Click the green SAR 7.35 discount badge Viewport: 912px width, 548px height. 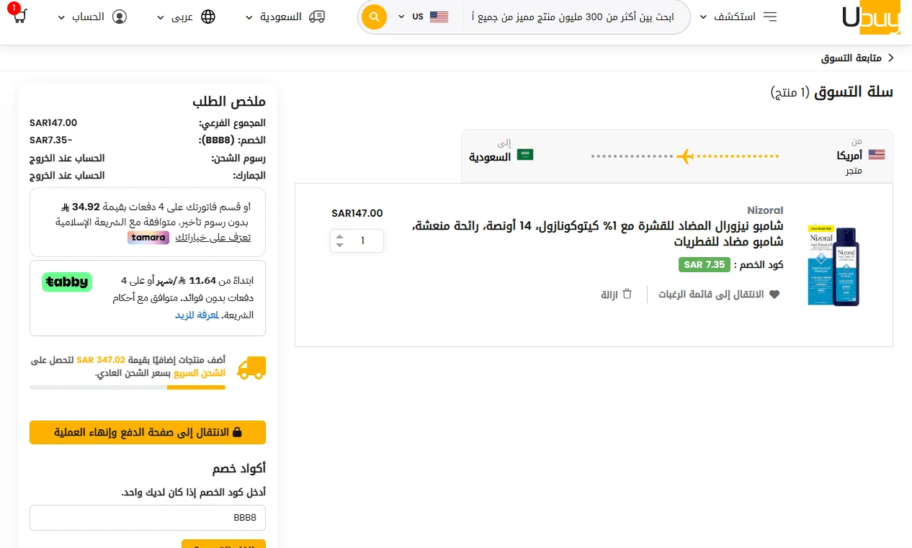click(705, 264)
